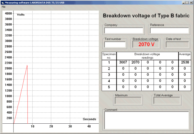The height and width of the screenshot is (134, 194).
Task: Close the Measuring software window
Action: tap(191, 2)
